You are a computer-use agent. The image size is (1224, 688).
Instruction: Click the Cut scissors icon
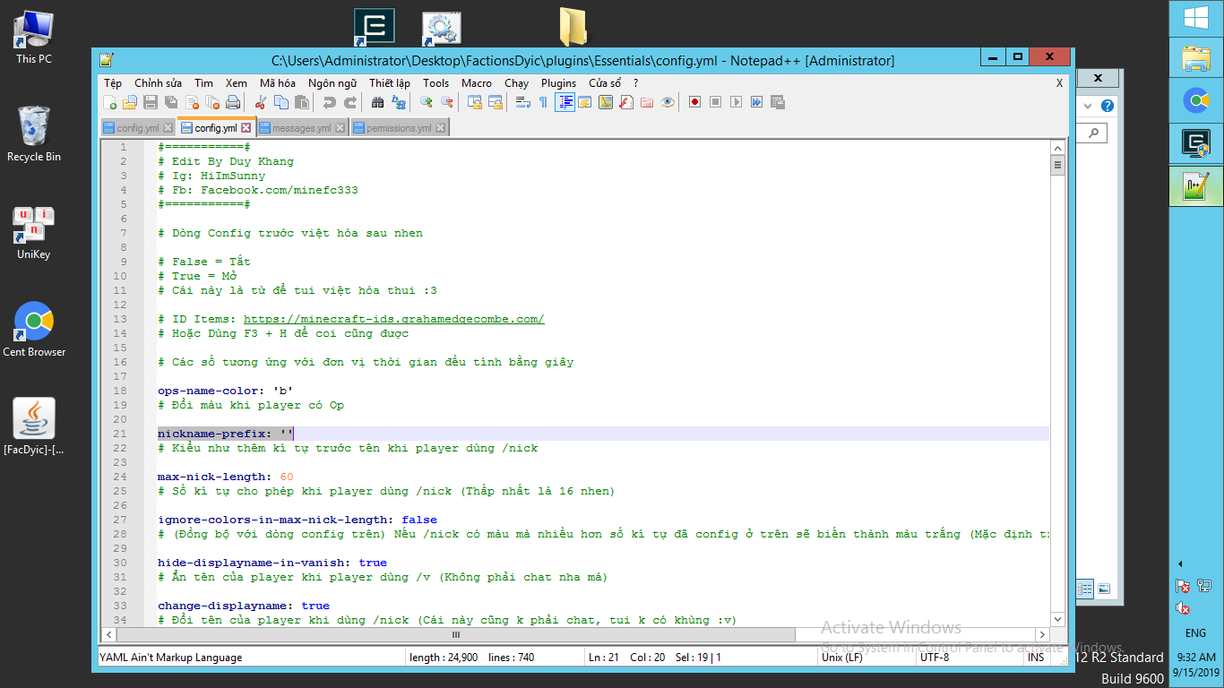coord(261,102)
